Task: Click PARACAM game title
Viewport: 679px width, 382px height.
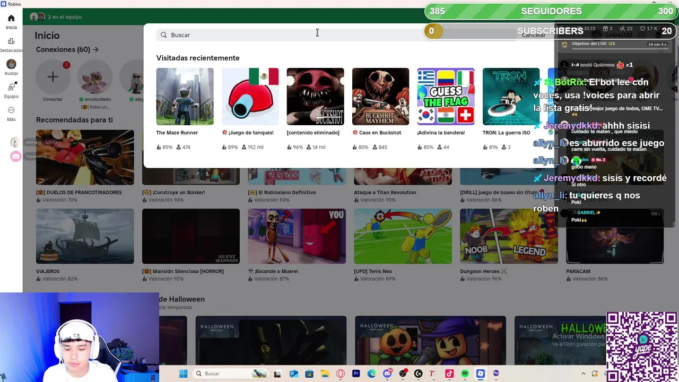Action: (578, 271)
